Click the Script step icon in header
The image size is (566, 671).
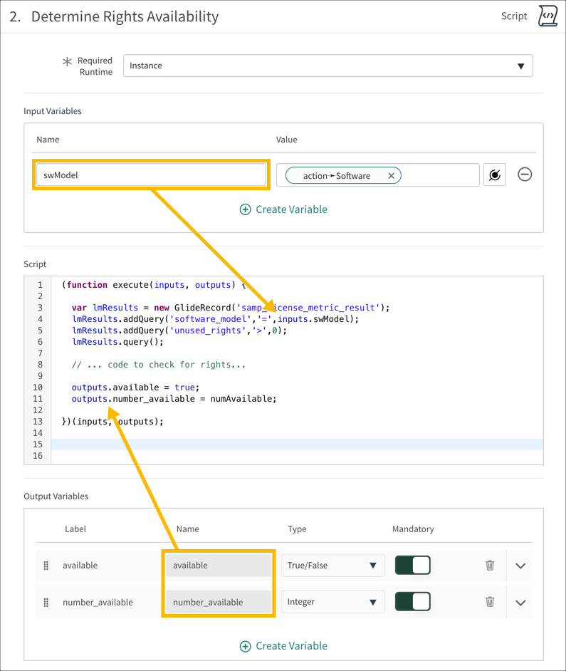[x=547, y=16]
